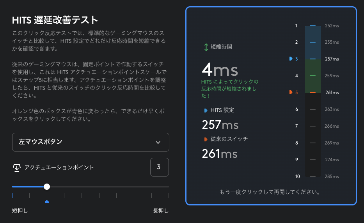364x223 pixels.
Task: Click the blue flag marker beside step 3
Action: (291, 59)
